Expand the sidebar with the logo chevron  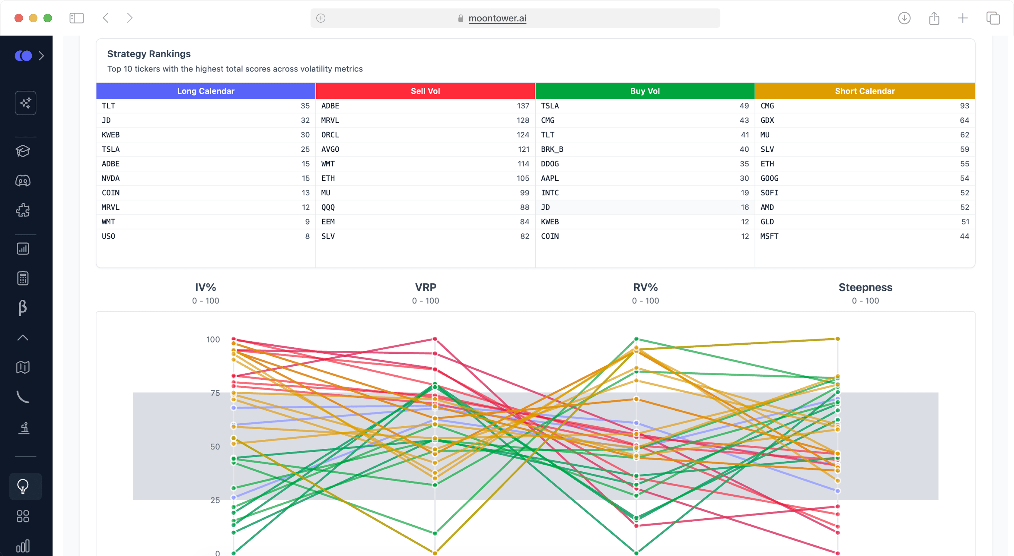(41, 56)
